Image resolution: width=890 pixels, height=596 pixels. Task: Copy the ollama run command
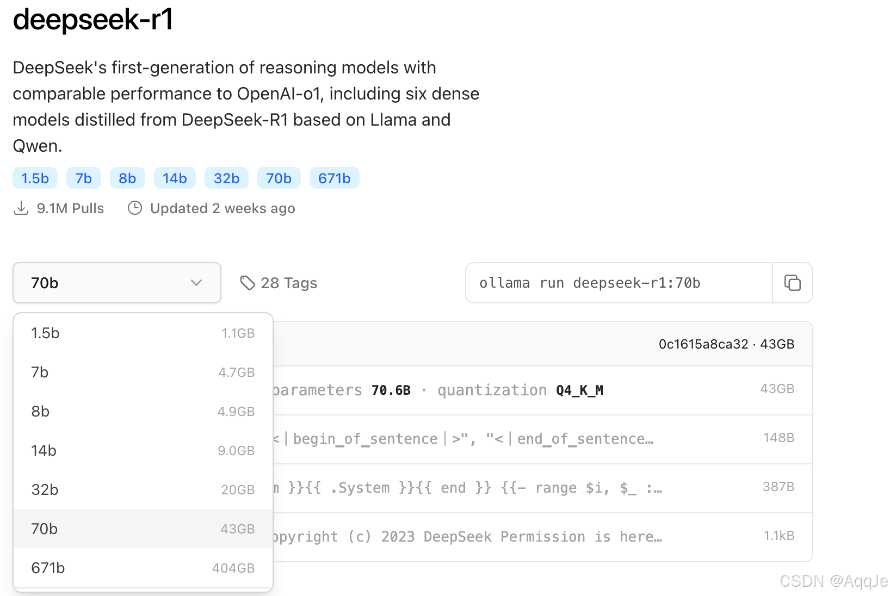click(x=793, y=283)
